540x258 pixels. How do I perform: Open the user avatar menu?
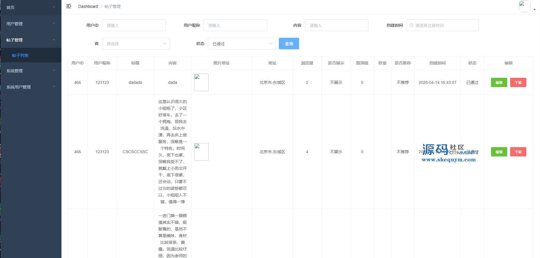tap(524, 6)
